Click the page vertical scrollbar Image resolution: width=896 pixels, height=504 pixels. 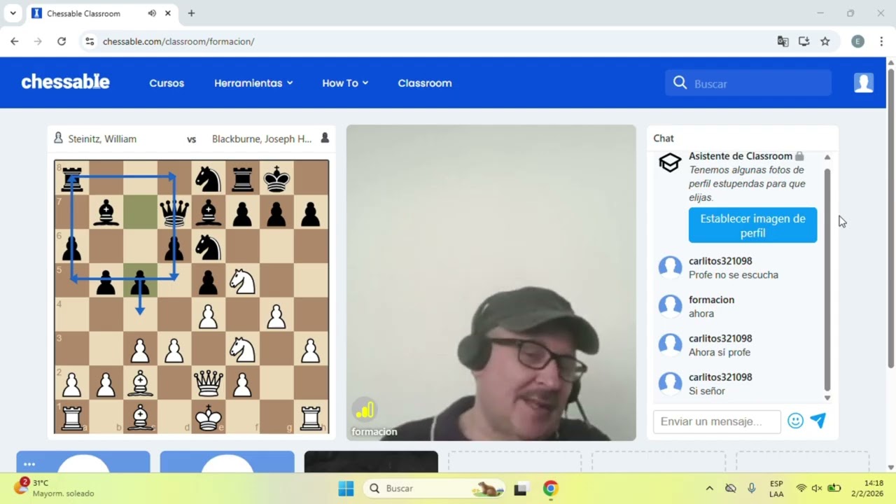(890, 217)
